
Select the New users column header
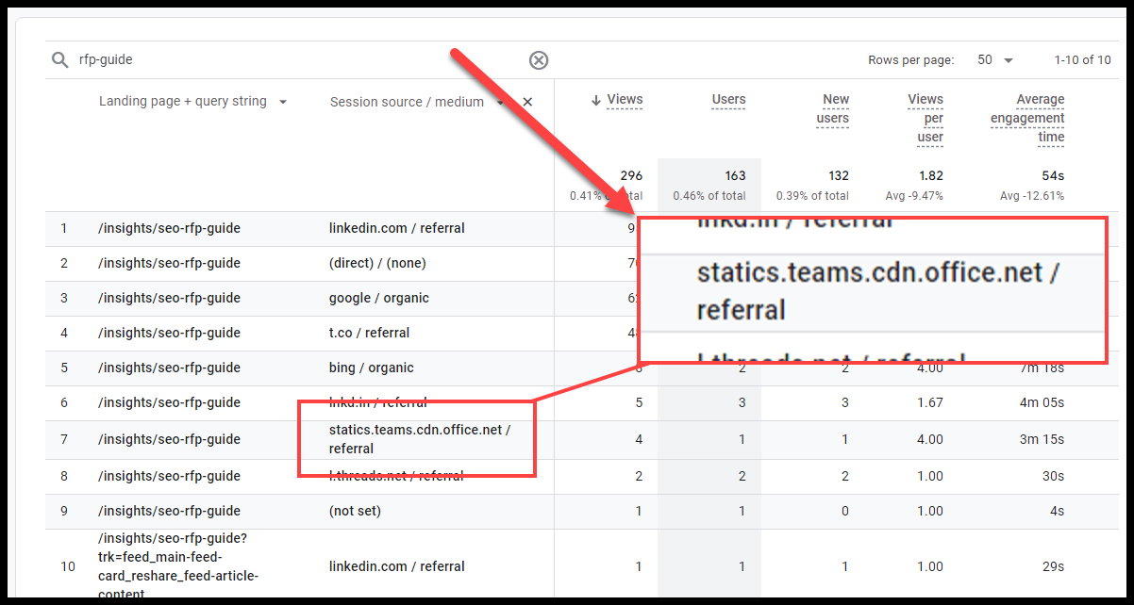(x=834, y=108)
